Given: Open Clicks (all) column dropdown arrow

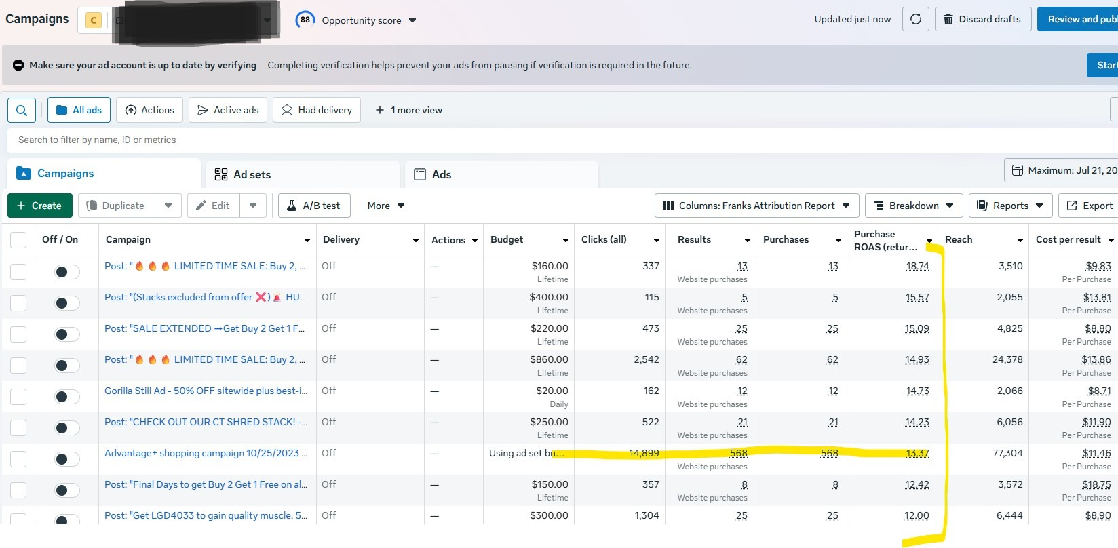Looking at the screenshot, I should [x=656, y=240].
